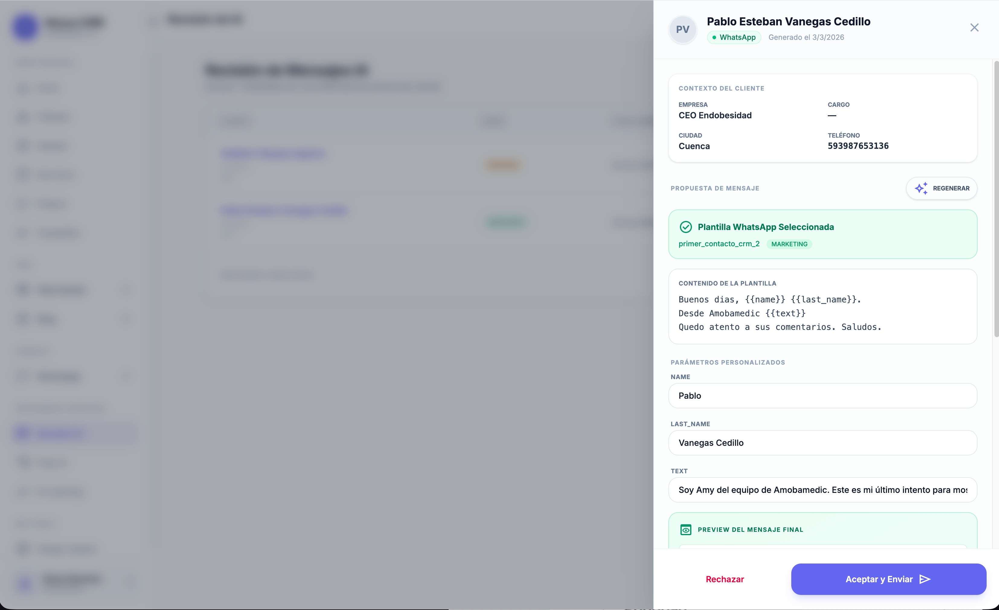Click the blue app logo atop the sidebar
Viewport: 999px width, 610px height.
pos(24,27)
